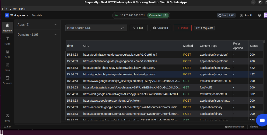Click the table's vertical scrollbar

[264, 42]
